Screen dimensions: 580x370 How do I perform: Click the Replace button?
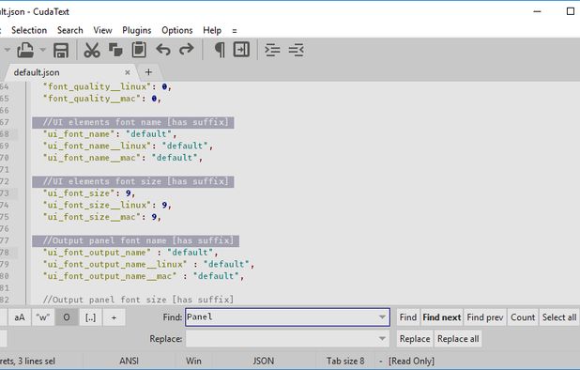tap(415, 339)
